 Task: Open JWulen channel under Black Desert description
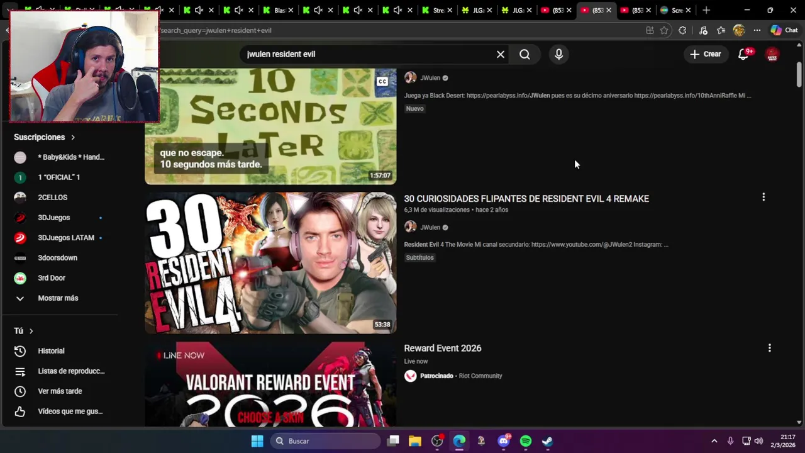click(x=430, y=78)
